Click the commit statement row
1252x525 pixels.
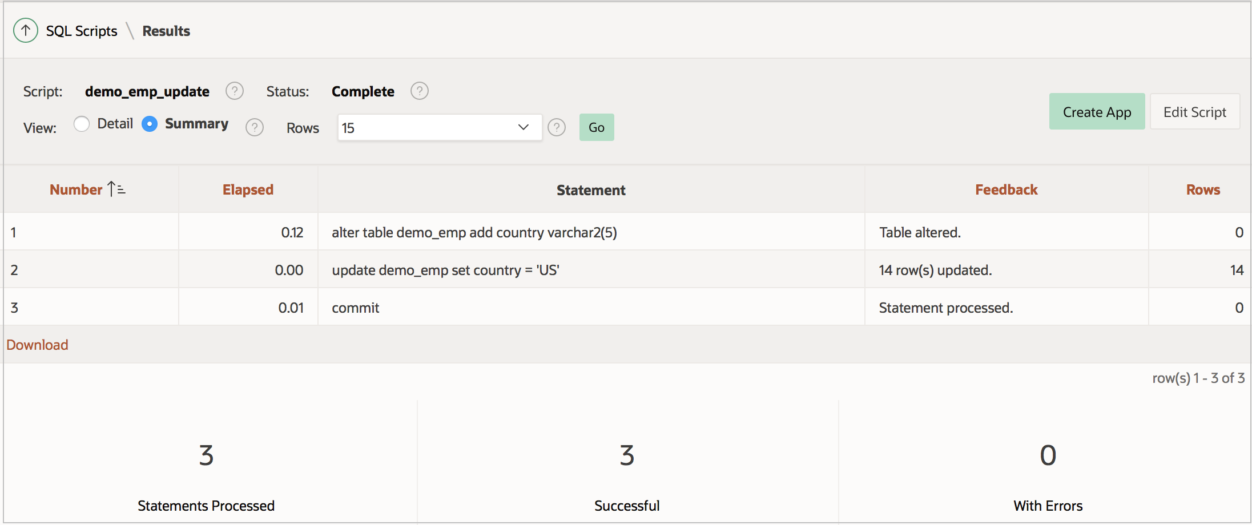pyautogui.click(x=356, y=308)
